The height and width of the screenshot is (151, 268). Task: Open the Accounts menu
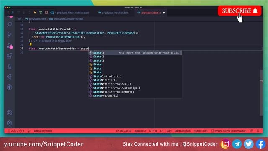pyautogui.click(x=10, y=113)
